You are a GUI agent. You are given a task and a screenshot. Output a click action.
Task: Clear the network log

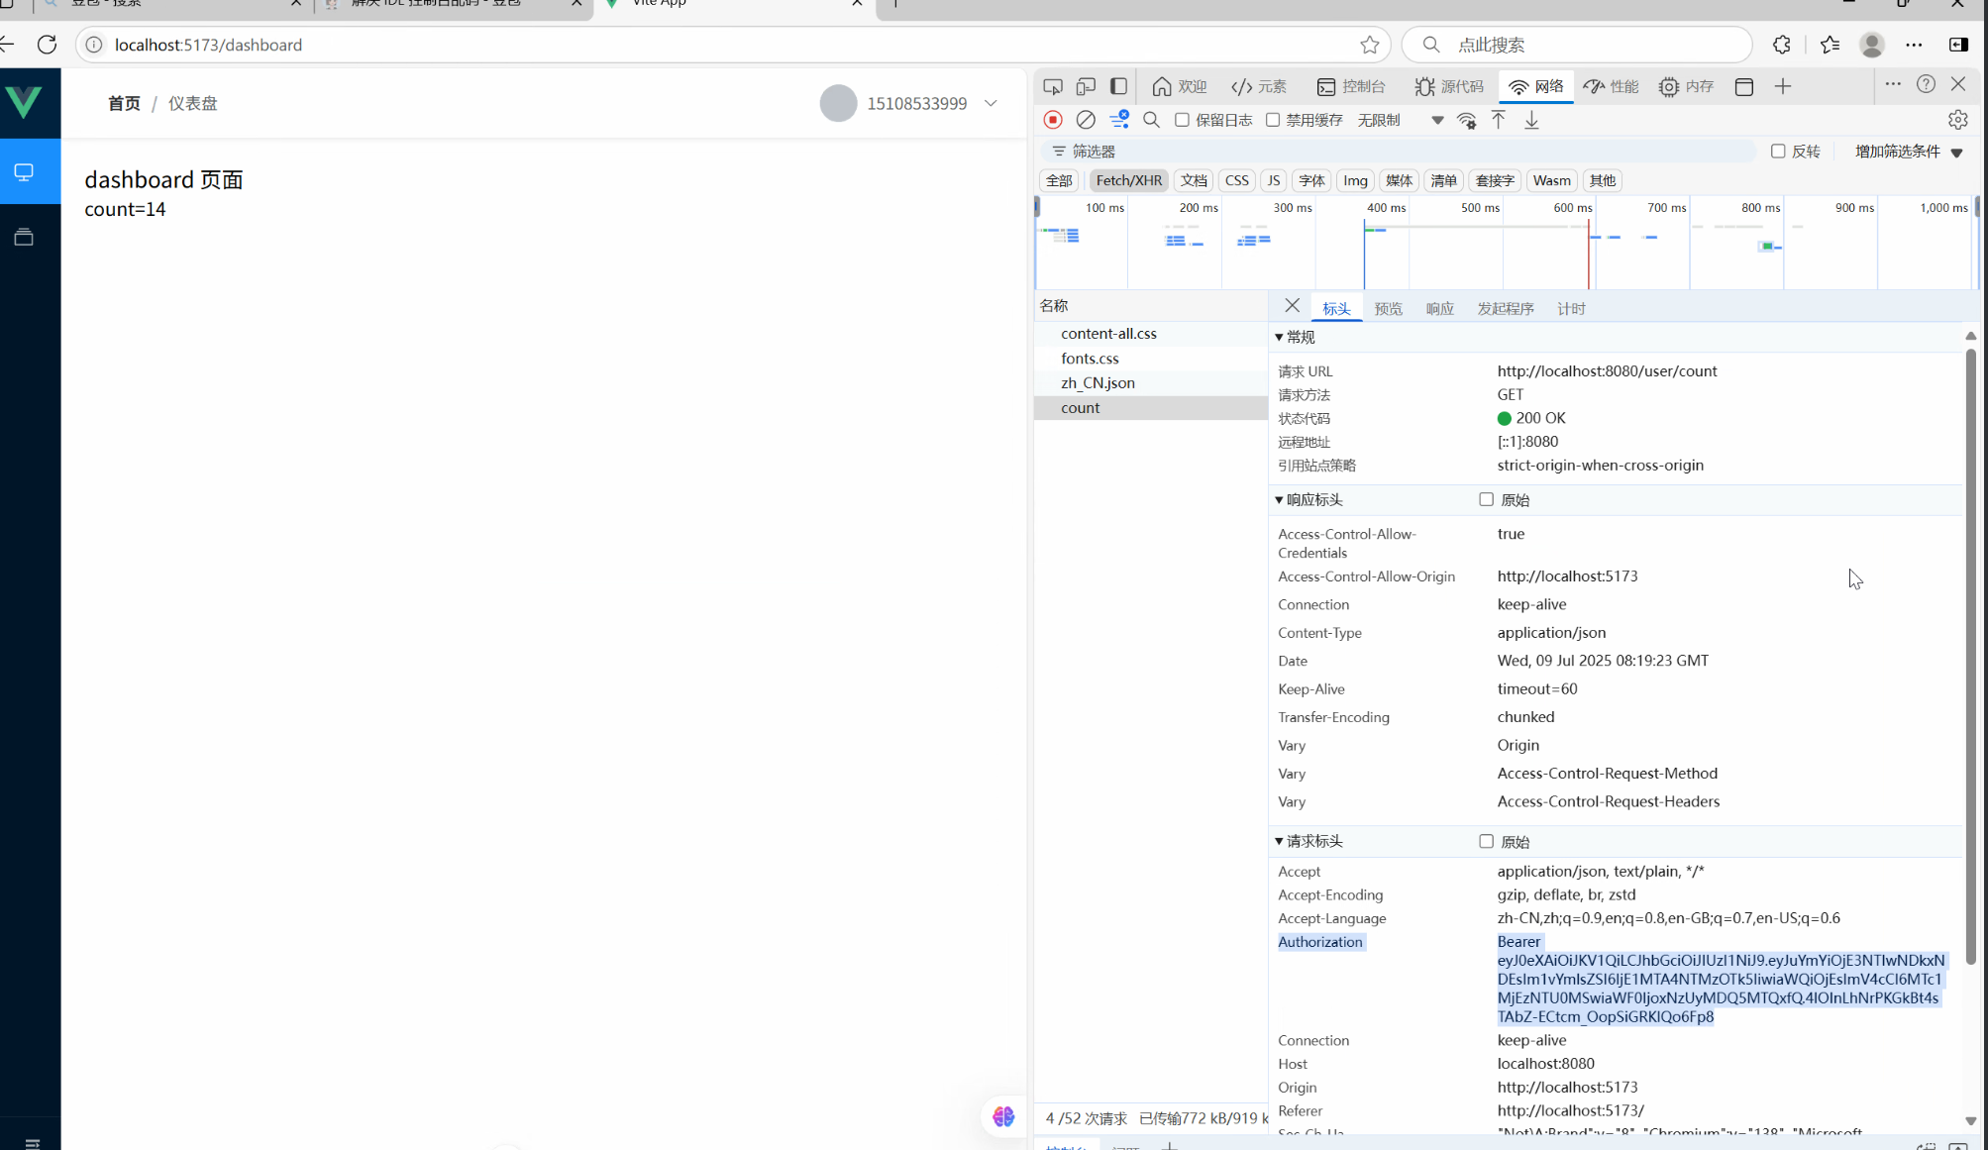(1086, 120)
